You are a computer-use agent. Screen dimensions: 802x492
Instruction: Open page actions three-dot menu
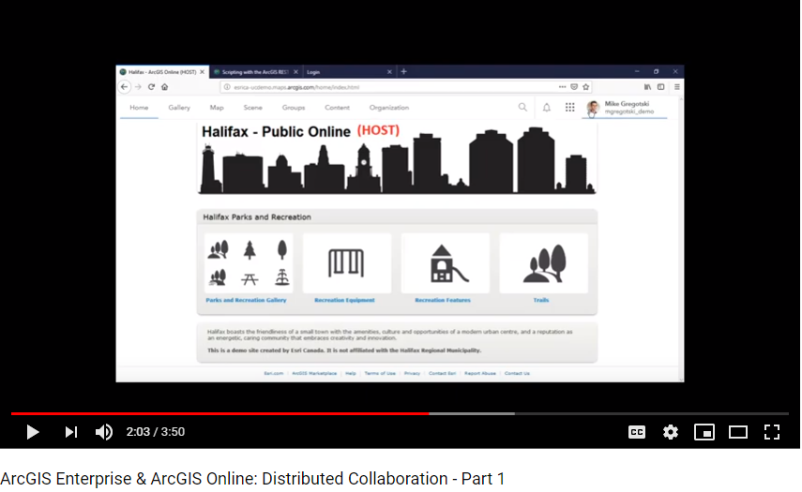(562, 87)
